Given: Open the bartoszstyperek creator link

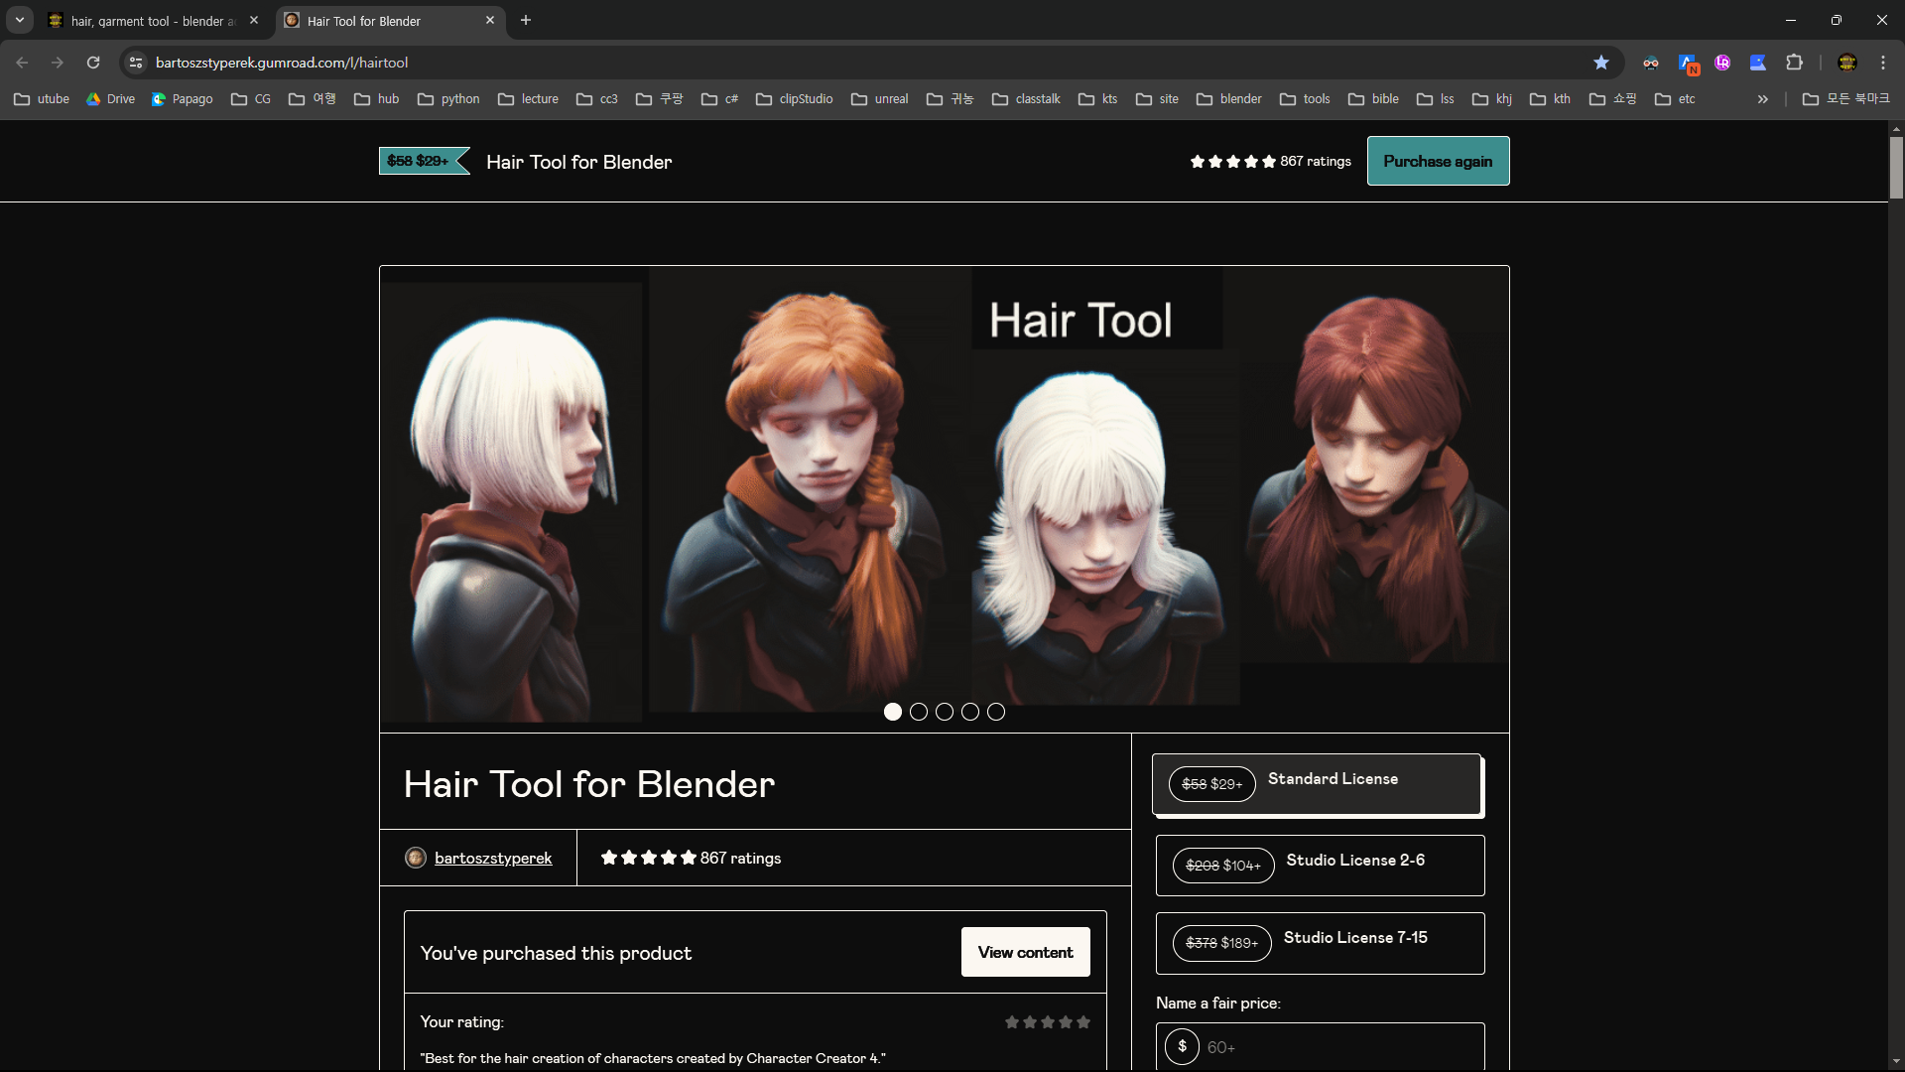Looking at the screenshot, I should coord(492,859).
